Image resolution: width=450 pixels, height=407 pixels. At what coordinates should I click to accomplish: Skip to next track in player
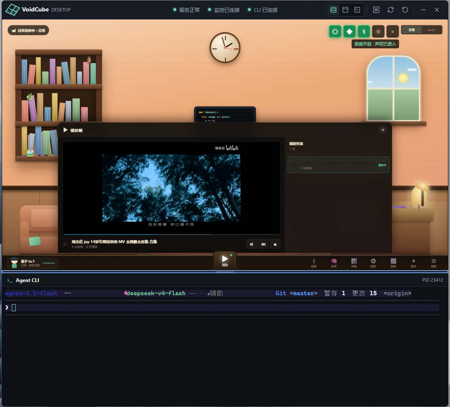tap(263, 244)
